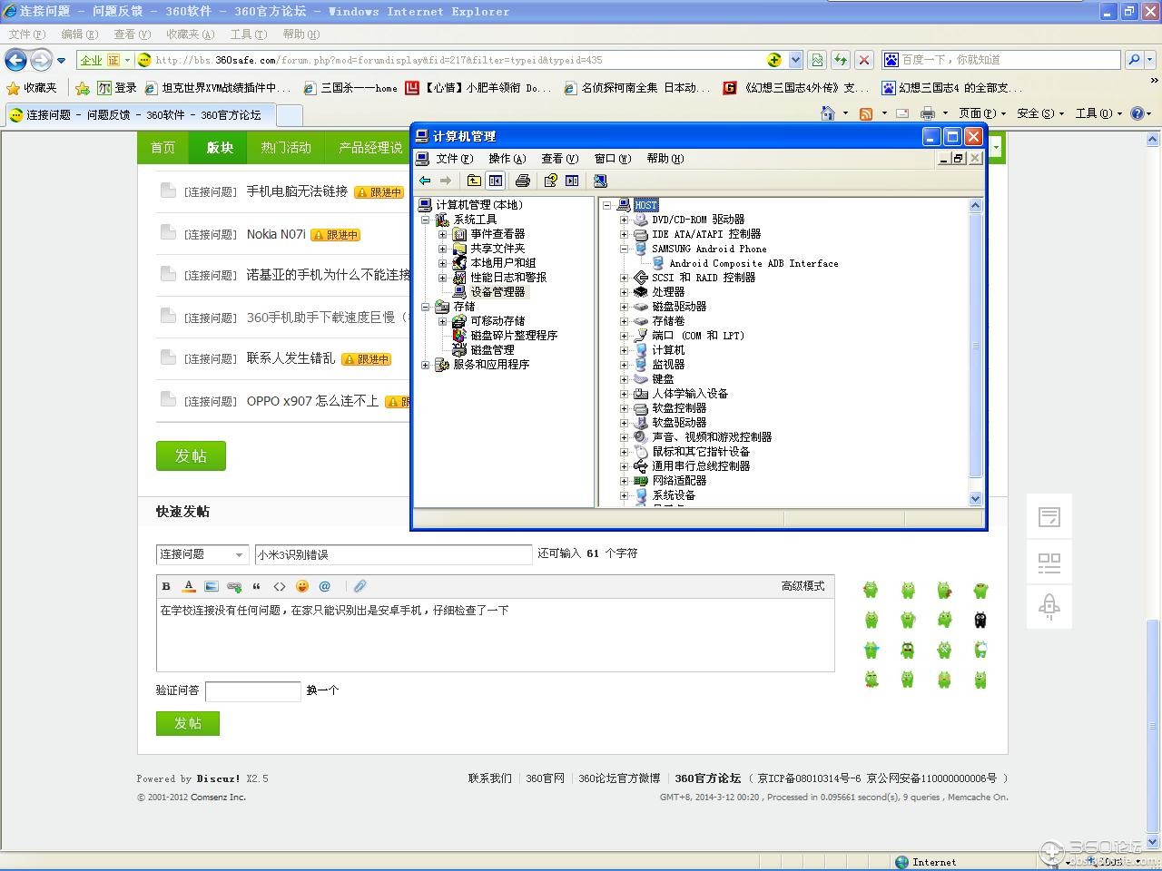Open the 查看 menu in Computer Management
Image resolution: width=1162 pixels, height=871 pixels.
click(x=559, y=159)
